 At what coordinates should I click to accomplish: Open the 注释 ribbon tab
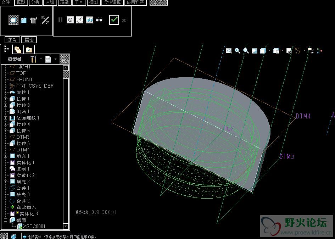(50, 2)
